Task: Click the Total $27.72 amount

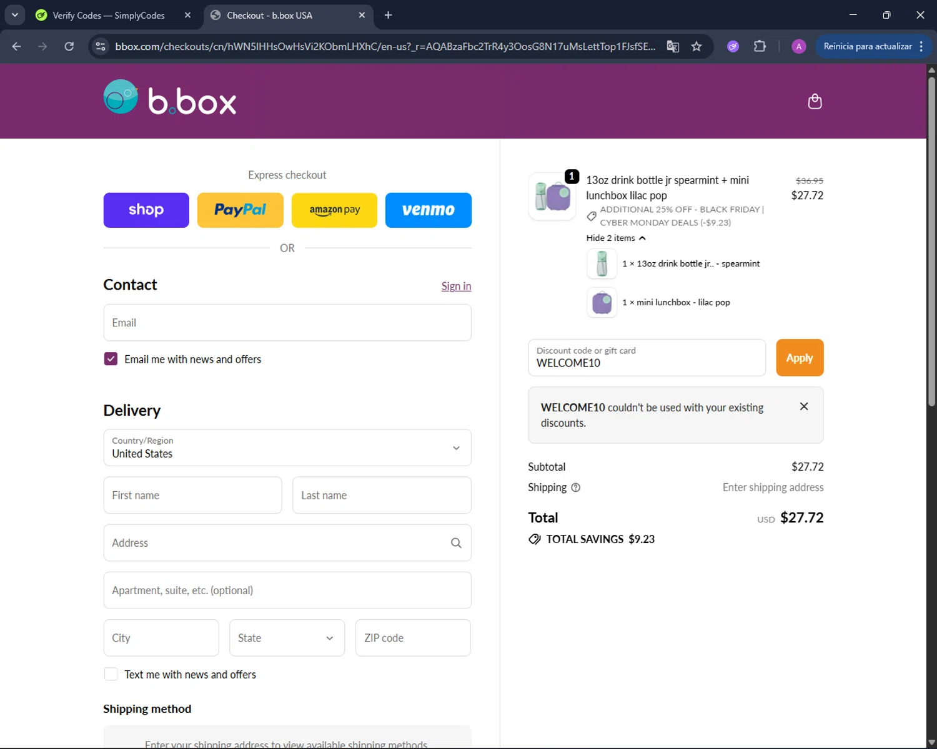Action: 802,517
